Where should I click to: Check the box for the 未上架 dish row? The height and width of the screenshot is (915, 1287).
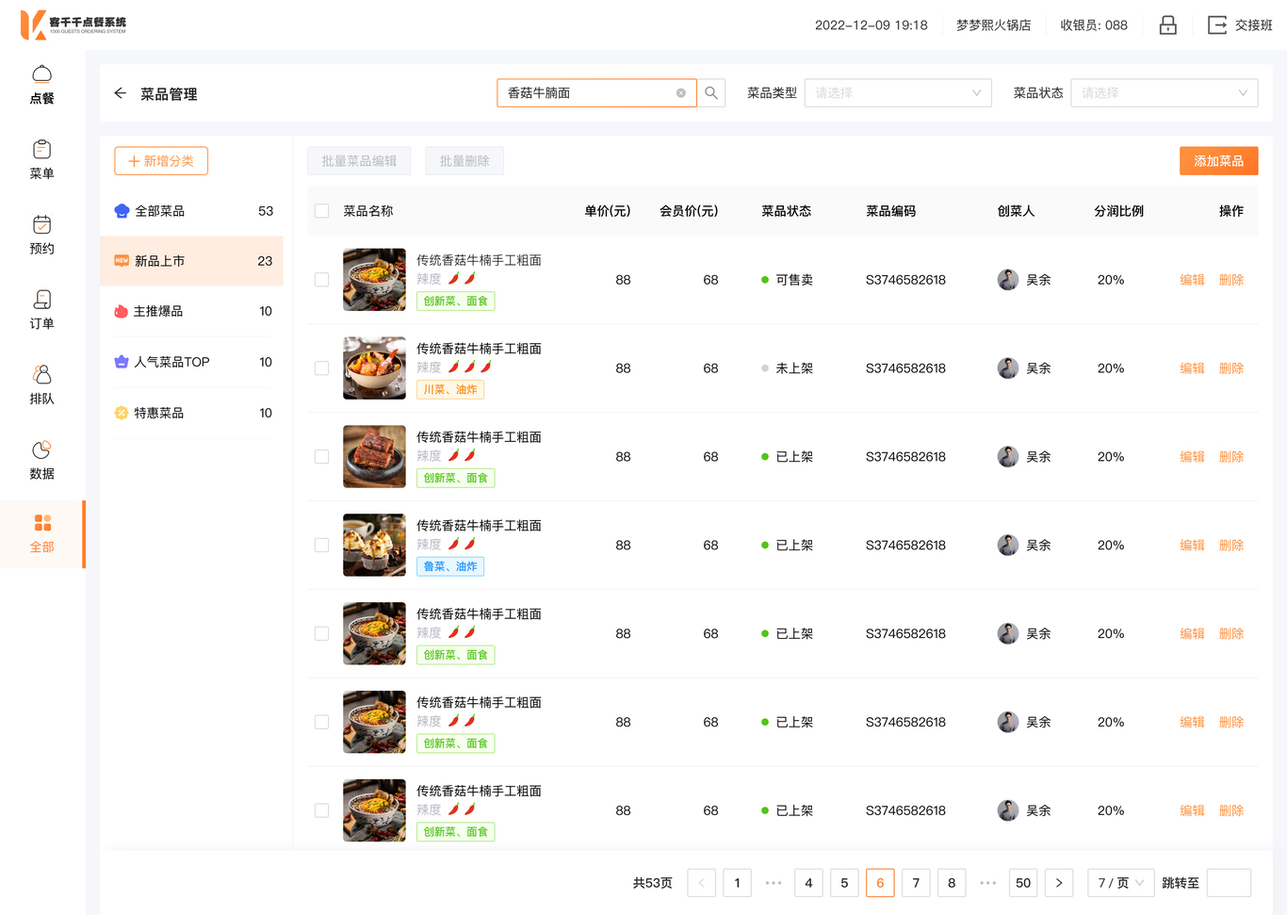[x=322, y=368]
